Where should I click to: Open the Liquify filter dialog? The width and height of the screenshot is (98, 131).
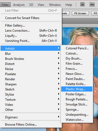(x=31, y=36)
